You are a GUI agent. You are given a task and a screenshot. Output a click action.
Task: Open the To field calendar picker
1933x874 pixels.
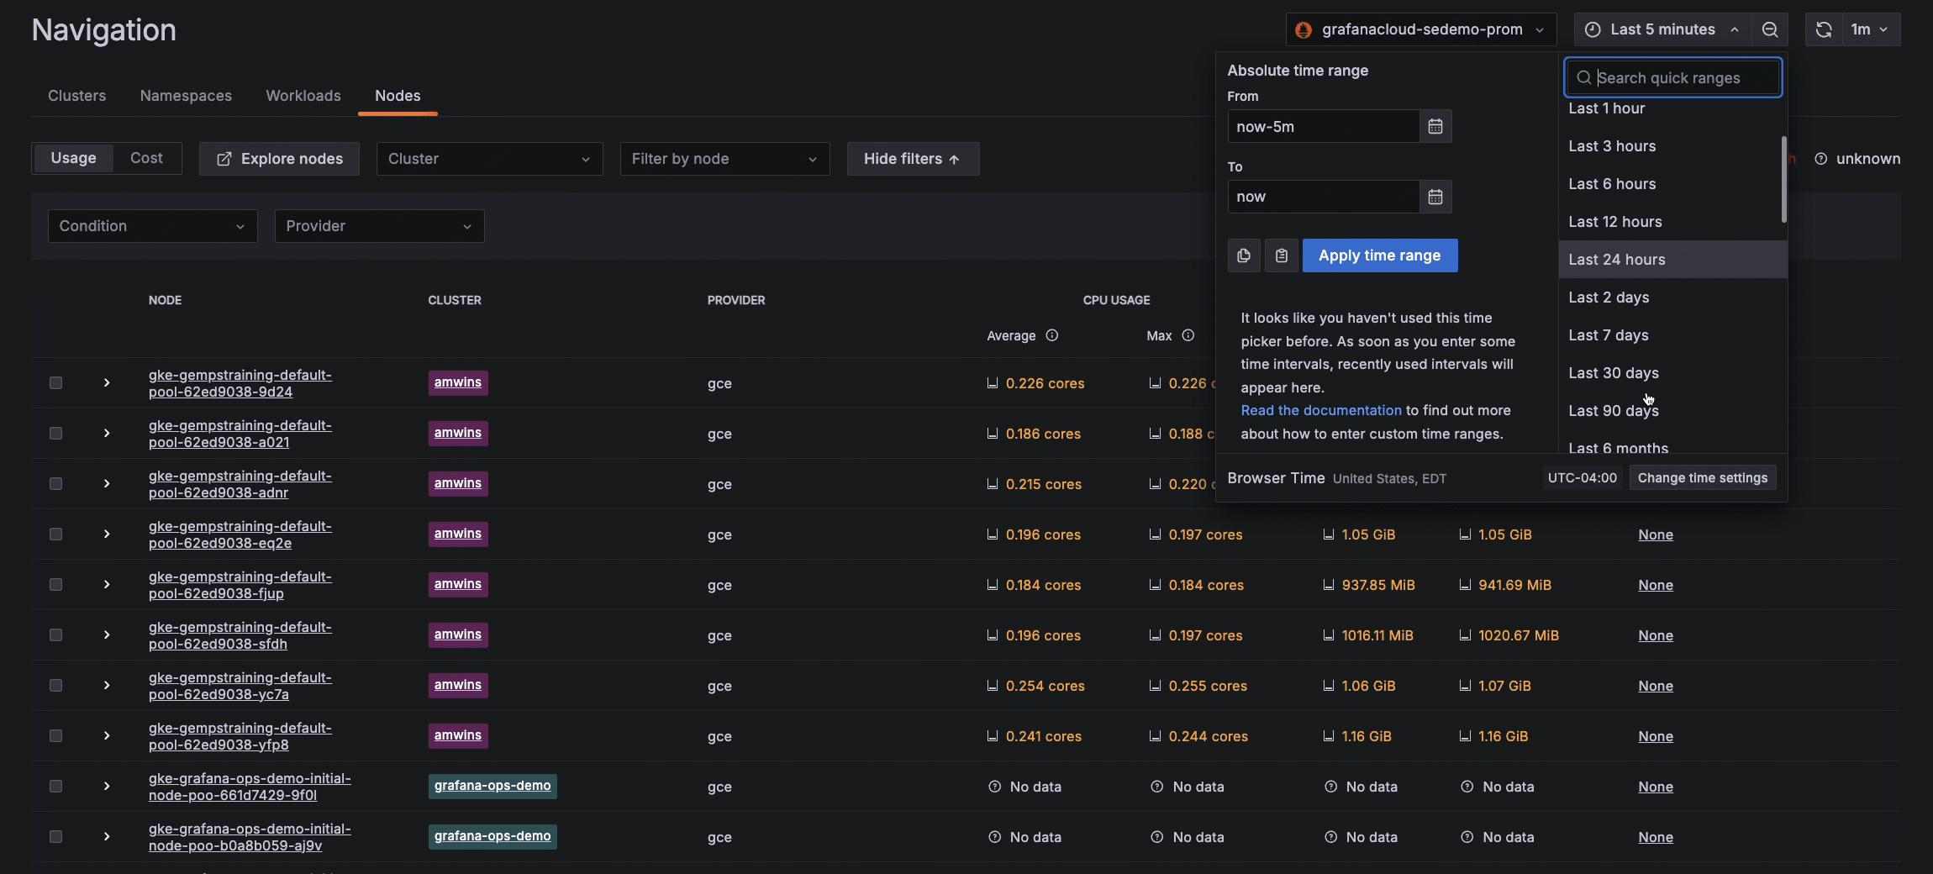coord(1435,197)
